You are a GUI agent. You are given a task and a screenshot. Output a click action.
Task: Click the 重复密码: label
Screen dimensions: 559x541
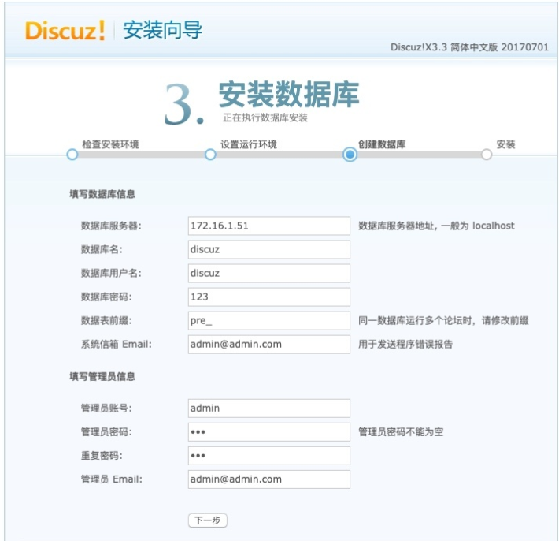[102, 456]
